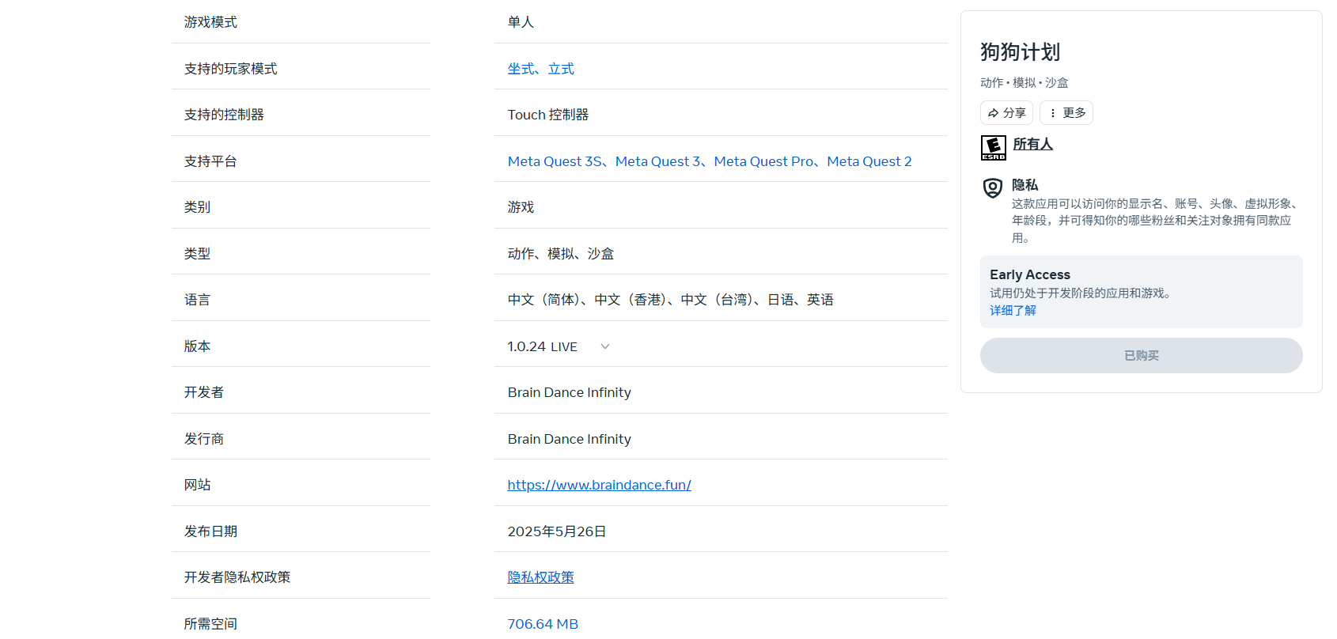Click the privacy shield icon
The height and width of the screenshot is (639, 1337).
[993, 188]
